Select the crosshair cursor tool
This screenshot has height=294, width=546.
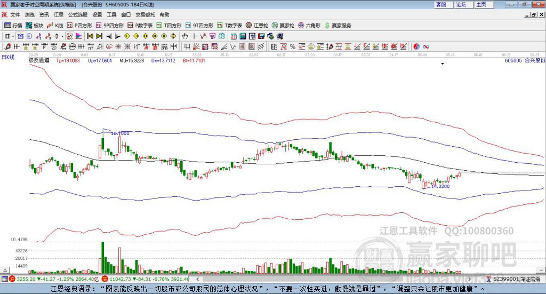[194, 36]
